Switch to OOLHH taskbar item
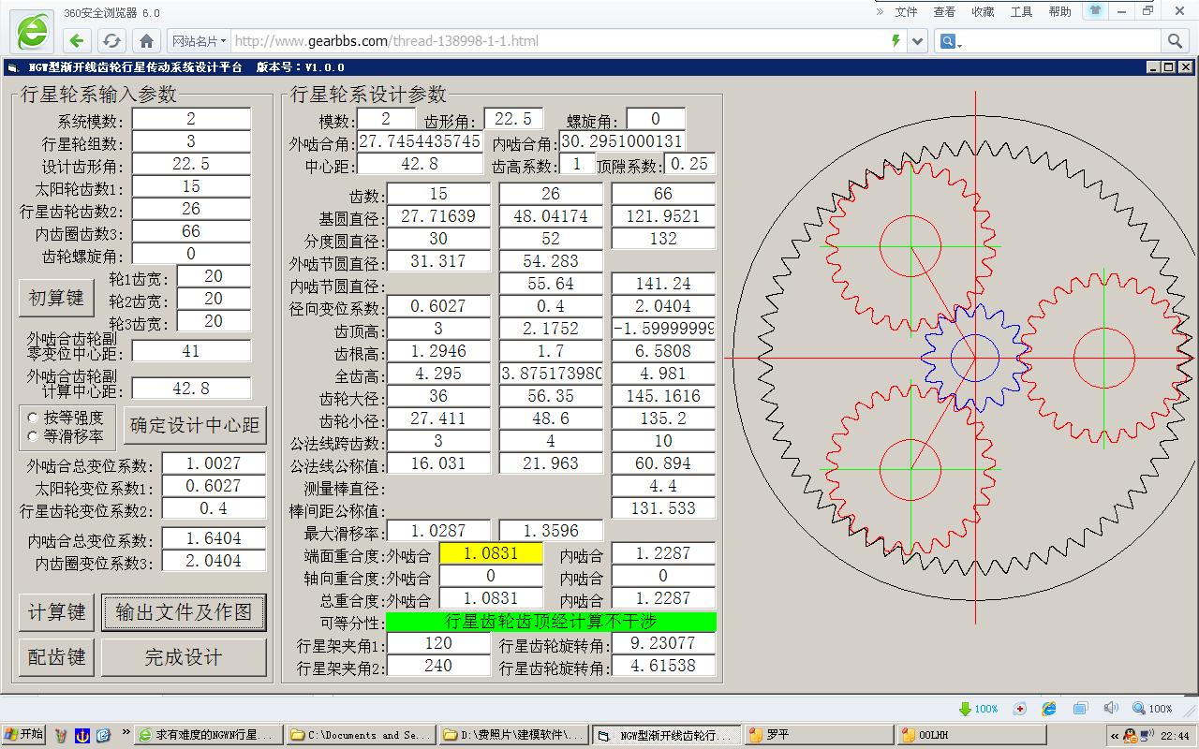Image resolution: width=1199 pixels, height=749 pixels. pyautogui.click(x=972, y=735)
